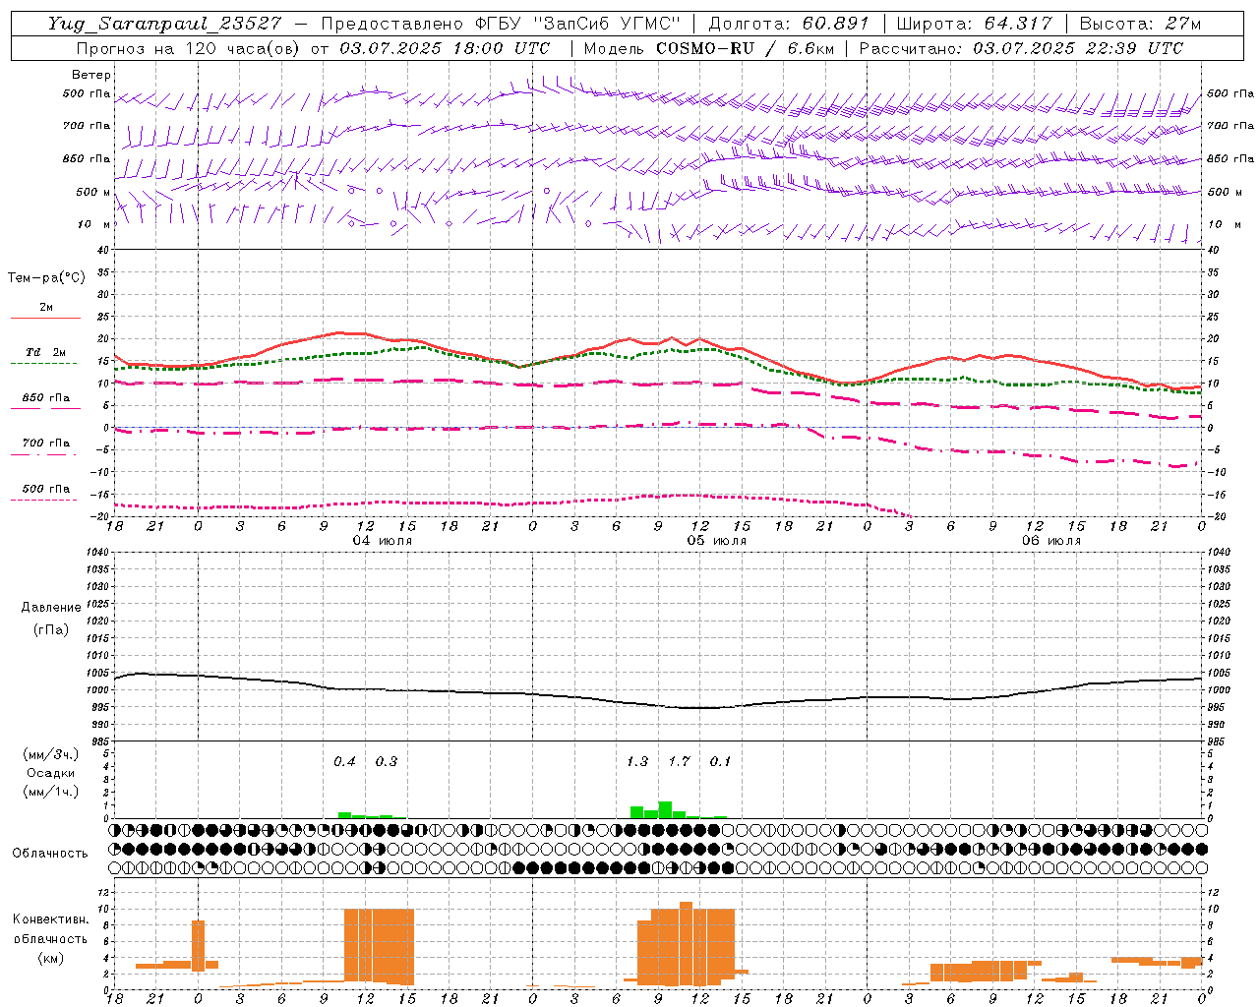This screenshot has width=1259, height=1007.
Task: Click the (мм/3ч.) precipitation unit label
Action: coord(51,754)
